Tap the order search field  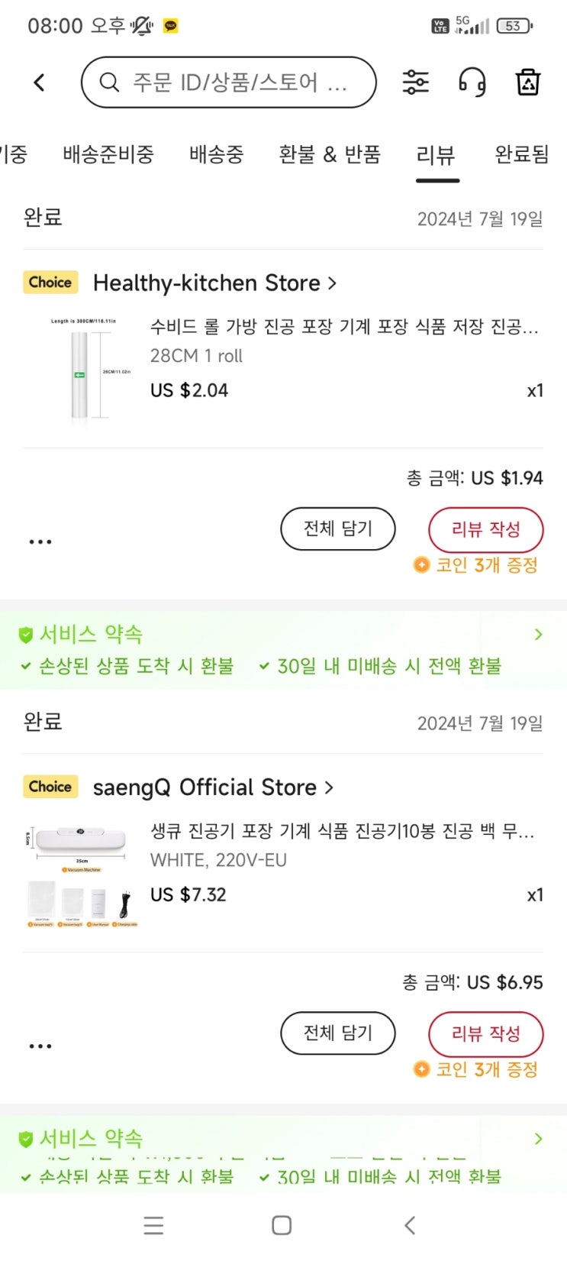point(229,82)
